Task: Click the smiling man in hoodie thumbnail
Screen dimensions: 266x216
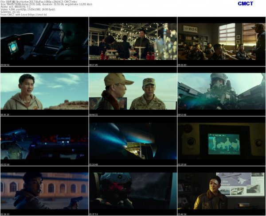Action: click(x=44, y=92)
